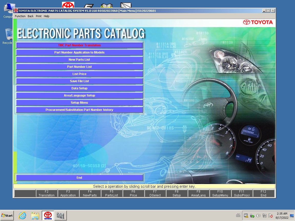Open the Function menu
This screenshot has width=295, height=221.
click(x=20, y=16)
